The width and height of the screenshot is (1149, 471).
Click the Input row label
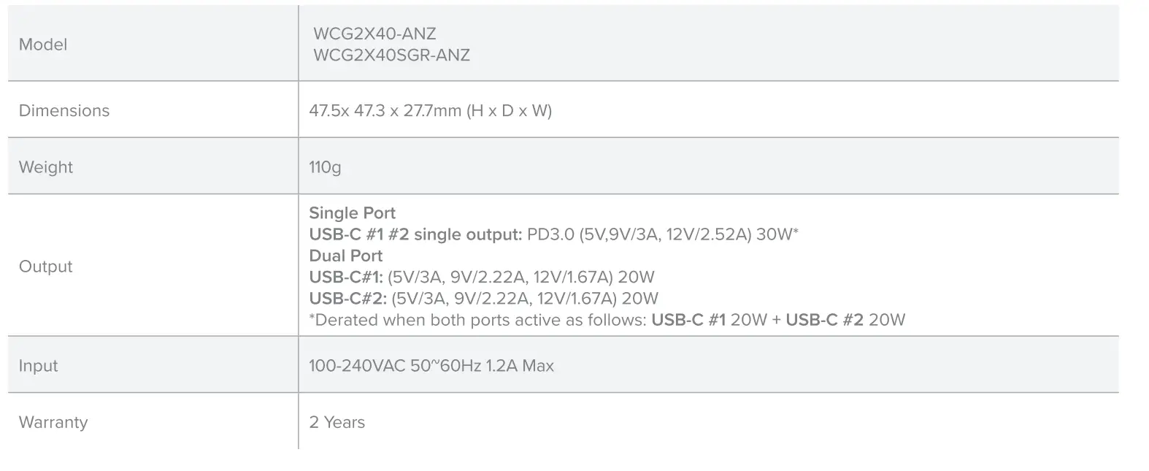[38, 366]
